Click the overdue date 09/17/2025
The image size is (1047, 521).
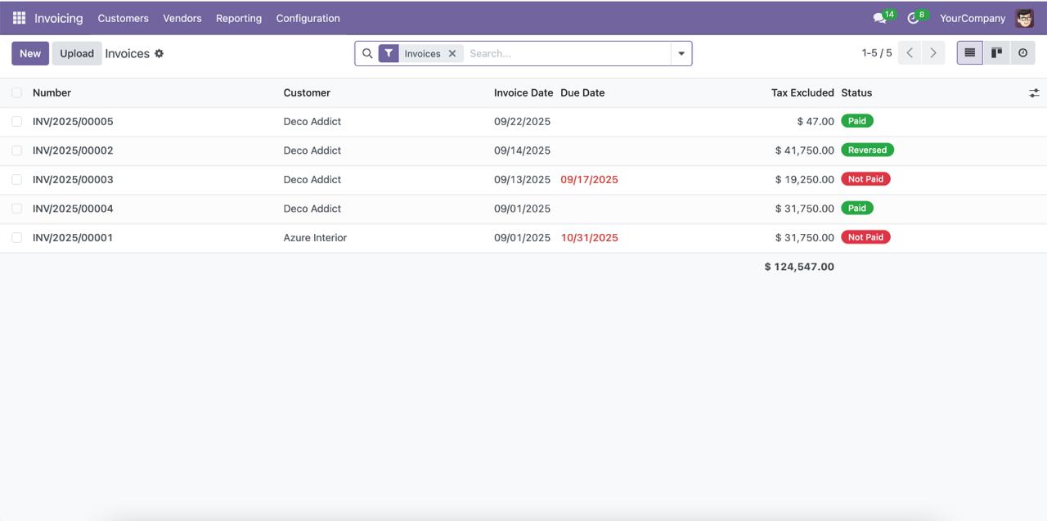coord(589,179)
